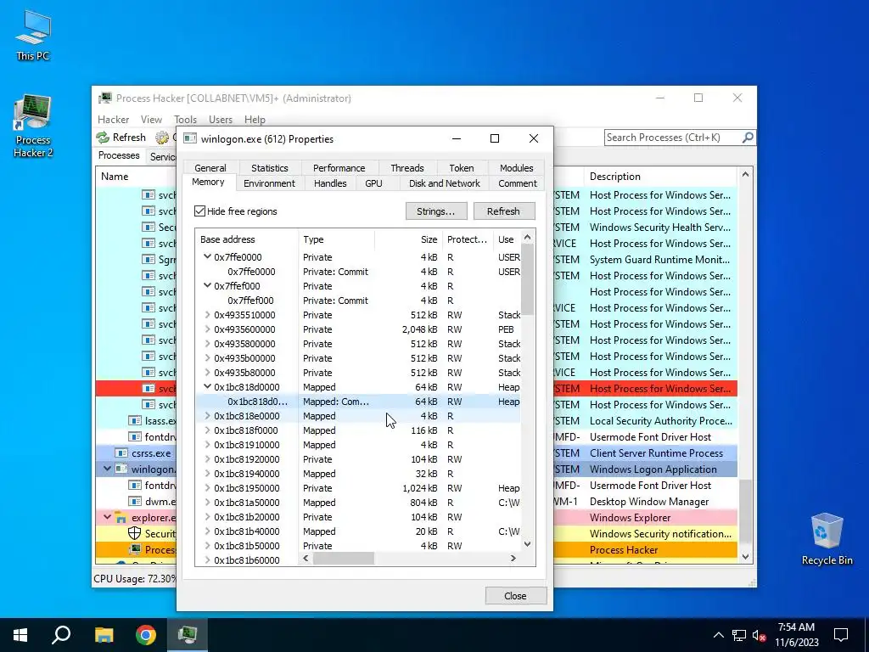This screenshot has height=652, width=869.
Task: Select the dwm.exe process icon
Action: pyautogui.click(x=135, y=501)
